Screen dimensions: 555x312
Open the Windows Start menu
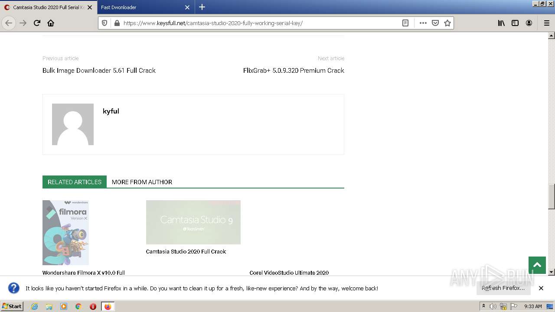12,306
